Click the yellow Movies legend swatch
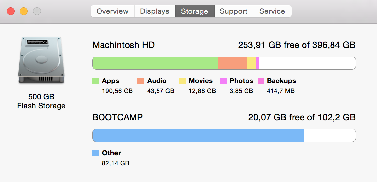The width and height of the screenshot is (377, 182). tap(182, 81)
